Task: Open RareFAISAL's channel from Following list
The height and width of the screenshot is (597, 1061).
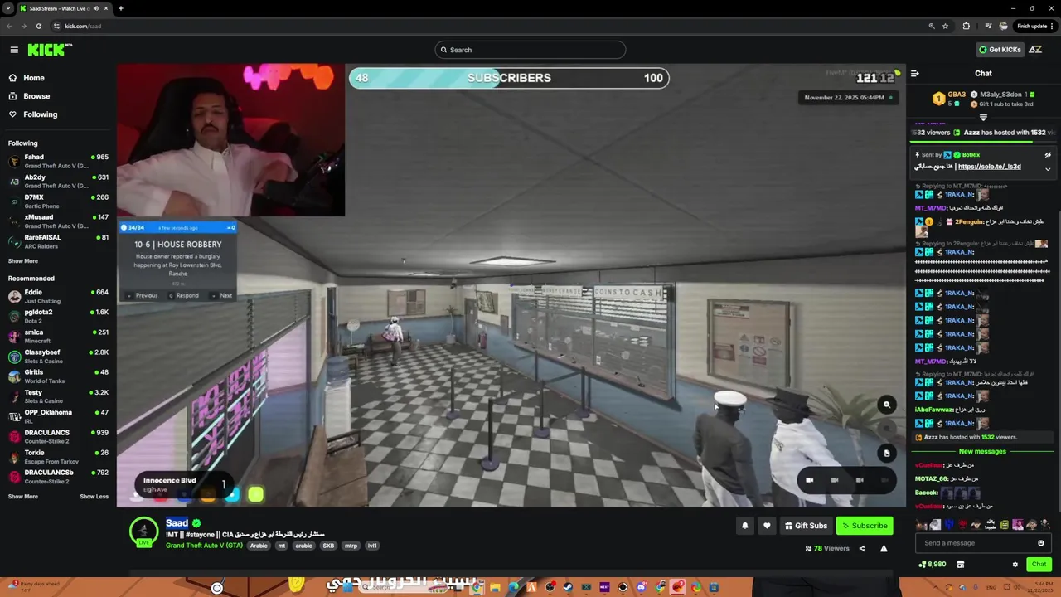Action: (x=58, y=240)
